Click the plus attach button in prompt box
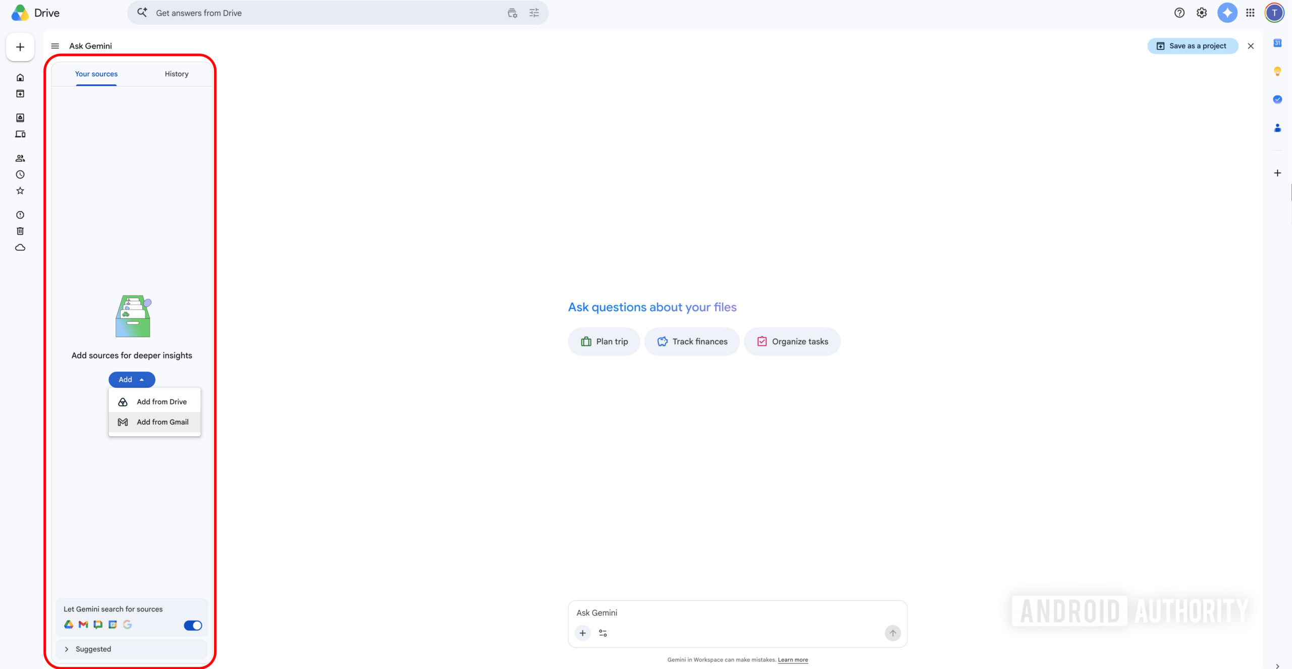1292x669 pixels. pos(582,633)
